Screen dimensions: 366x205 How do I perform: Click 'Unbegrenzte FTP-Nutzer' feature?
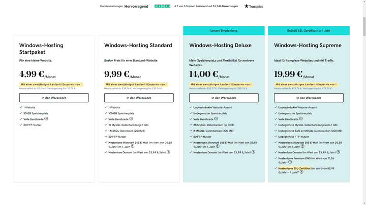pos(293,137)
